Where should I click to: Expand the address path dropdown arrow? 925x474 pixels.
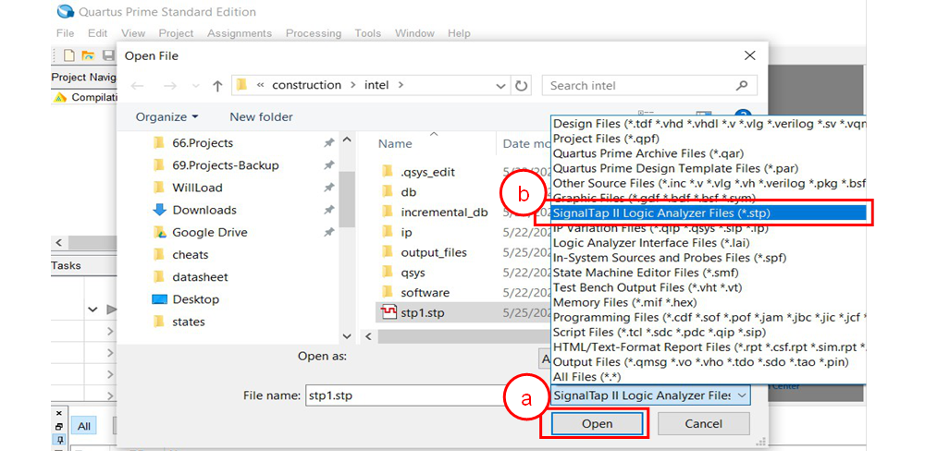pos(500,86)
